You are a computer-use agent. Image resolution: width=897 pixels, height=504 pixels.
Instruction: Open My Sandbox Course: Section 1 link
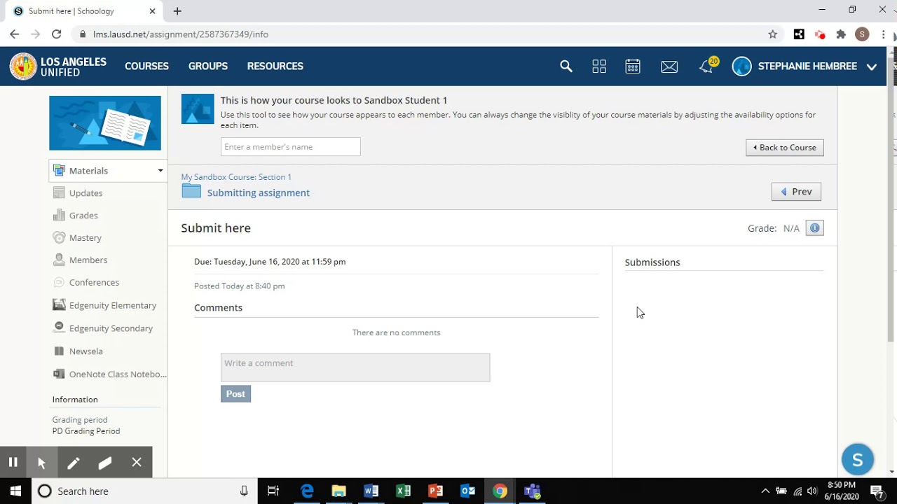pos(236,177)
